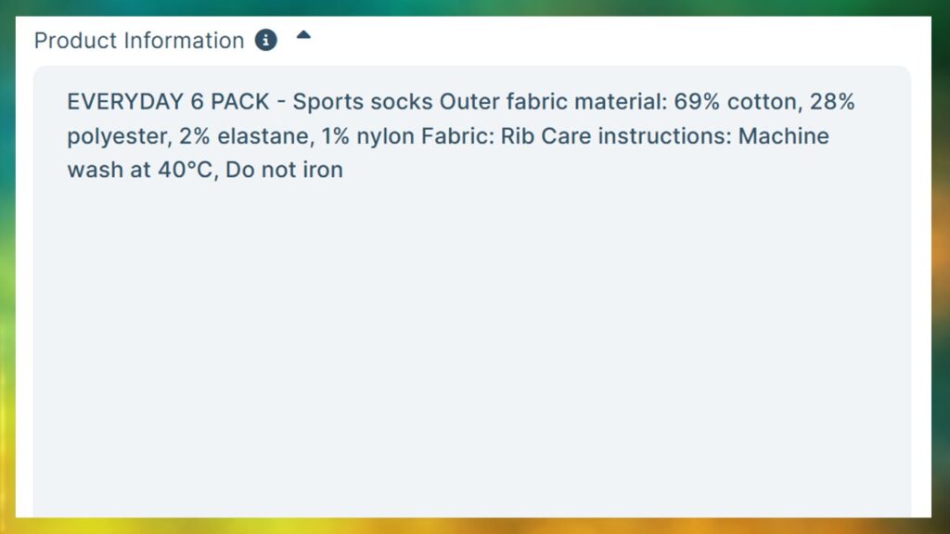
Task: Click the word 'Product' in heading
Action: point(75,41)
